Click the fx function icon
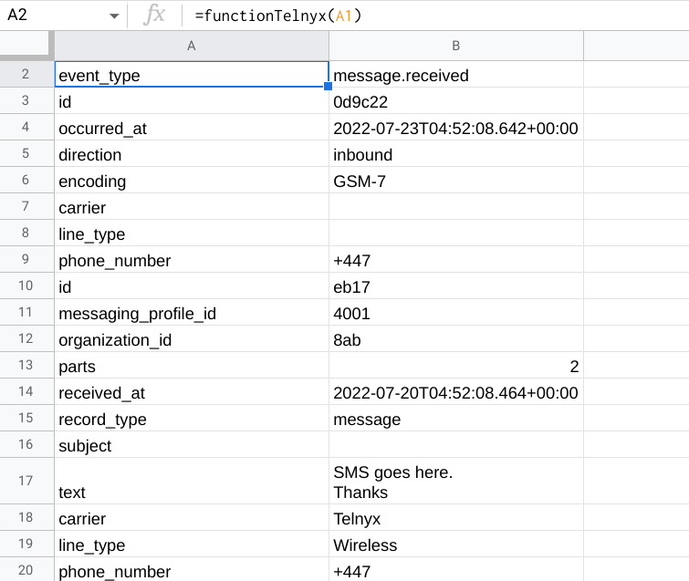 [156, 15]
